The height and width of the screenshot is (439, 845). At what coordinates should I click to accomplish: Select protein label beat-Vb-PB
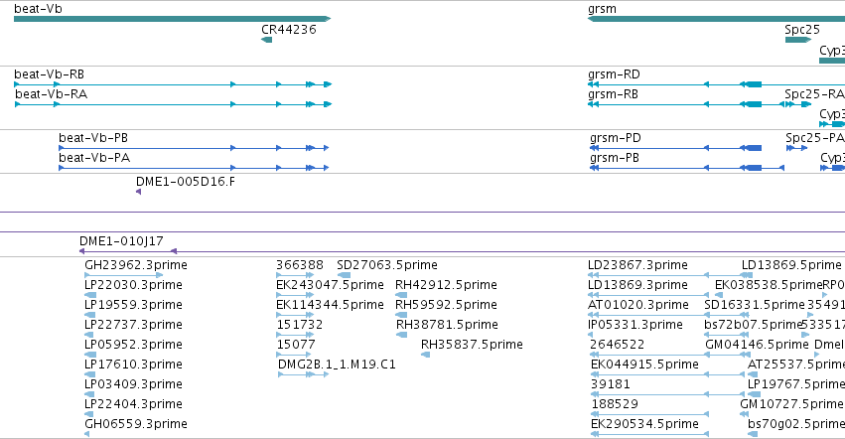coord(93,137)
